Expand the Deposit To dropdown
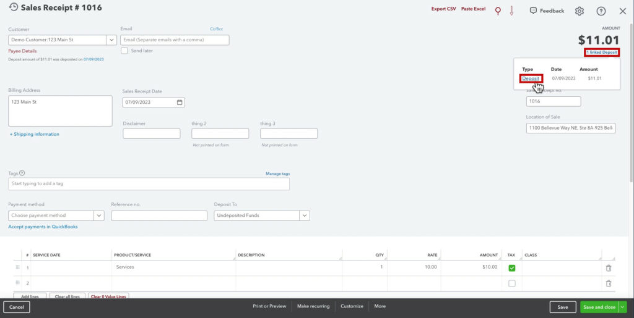The width and height of the screenshot is (634, 318). click(305, 215)
